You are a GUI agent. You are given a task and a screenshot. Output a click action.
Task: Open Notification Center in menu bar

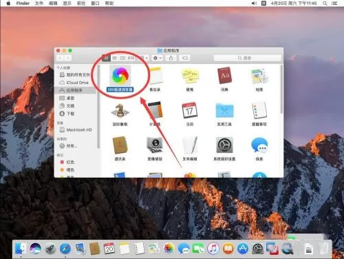coord(334,3)
